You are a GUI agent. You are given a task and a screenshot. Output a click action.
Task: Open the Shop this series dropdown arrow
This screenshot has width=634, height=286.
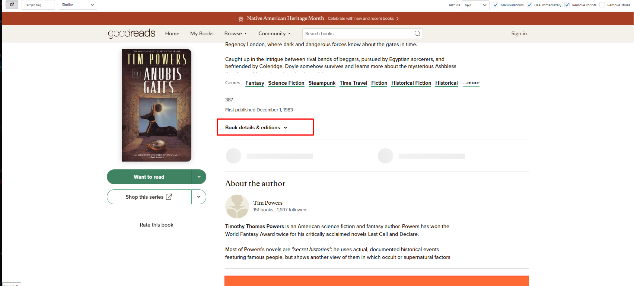199,197
